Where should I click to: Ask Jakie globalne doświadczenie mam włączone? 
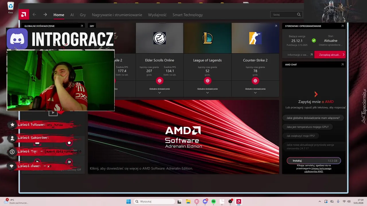(x=313, y=118)
